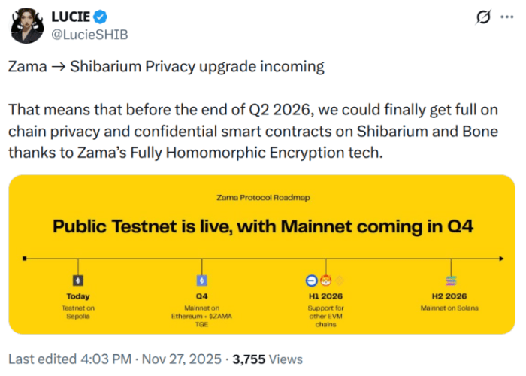
Task: Click the blue circle icon above H1 2026
Action: click(313, 280)
